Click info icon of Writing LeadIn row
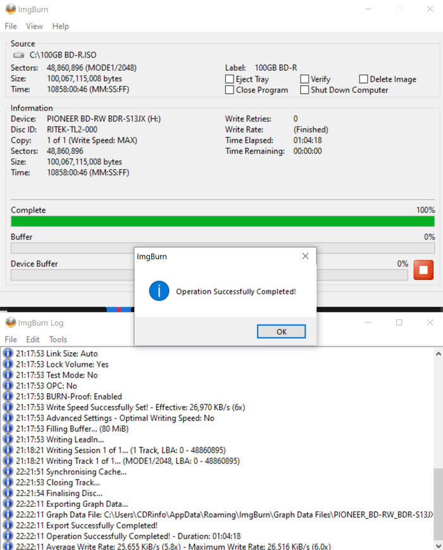This screenshot has height=550, width=443. click(8, 439)
